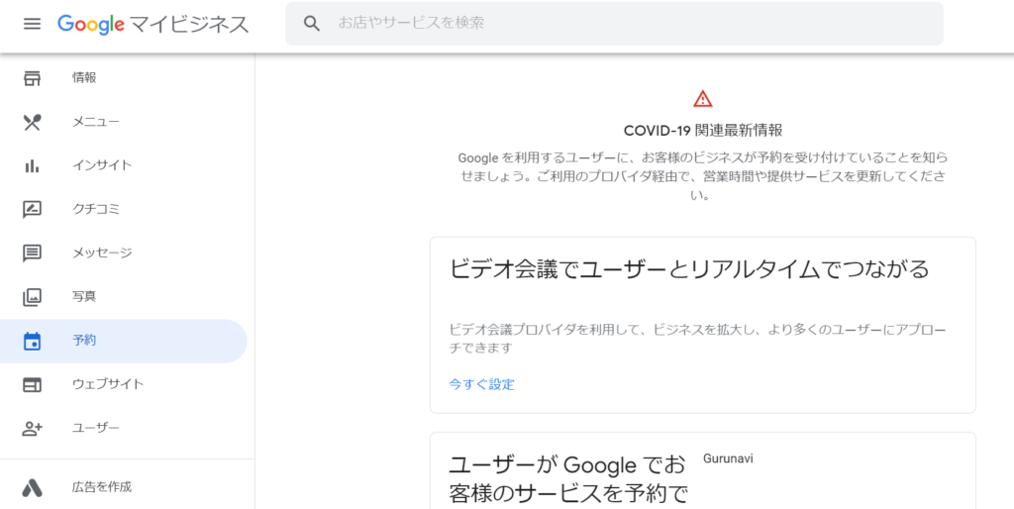1014x509 pixels.
Task: Click the 今すぐ設定 link
Action: coord(482,385)
